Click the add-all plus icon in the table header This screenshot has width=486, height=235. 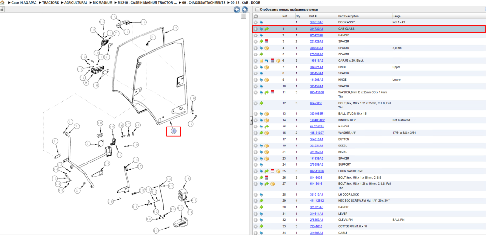coord(256,16)
